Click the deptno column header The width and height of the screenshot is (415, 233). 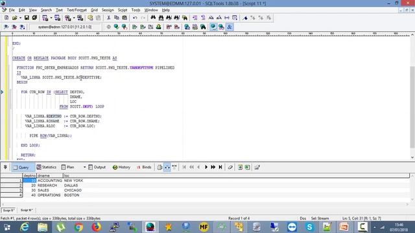pos(29,175)
